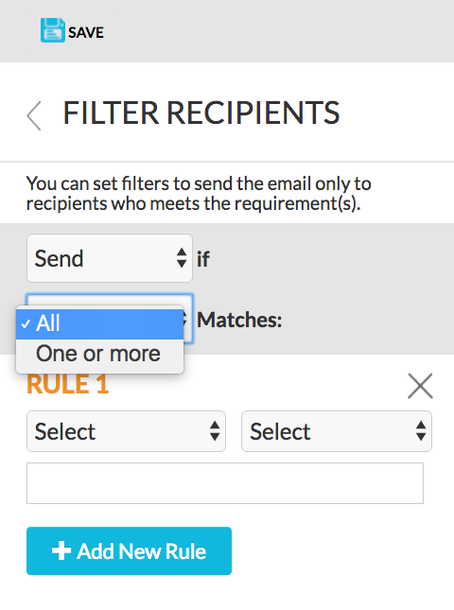
Task: Click arrows on the first Select dropdown
Action: 215,431
